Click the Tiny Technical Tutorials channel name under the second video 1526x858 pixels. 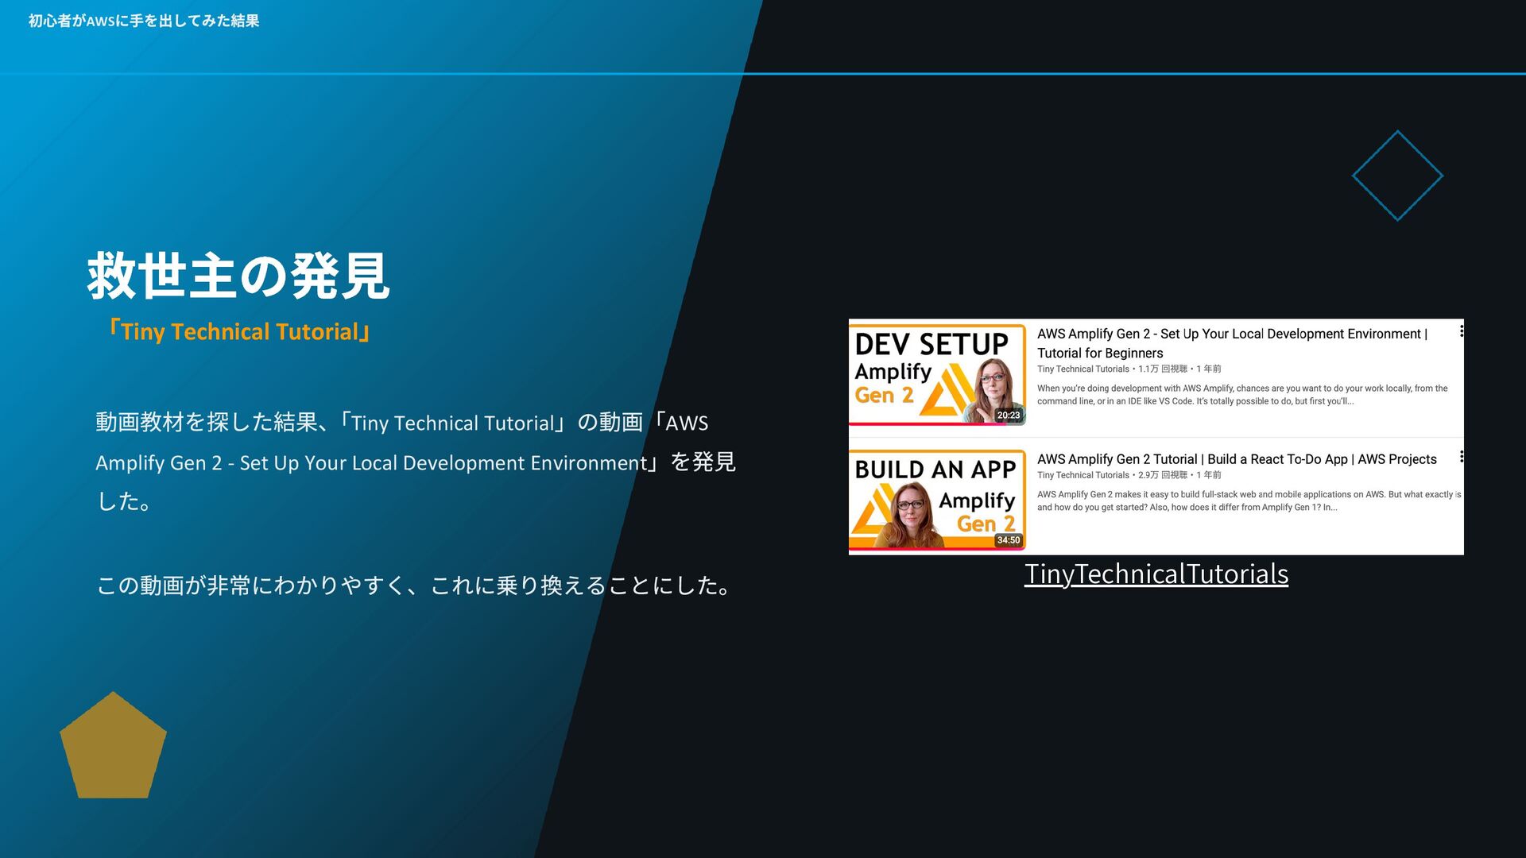pyautogui.click(x=1083, y=475)
